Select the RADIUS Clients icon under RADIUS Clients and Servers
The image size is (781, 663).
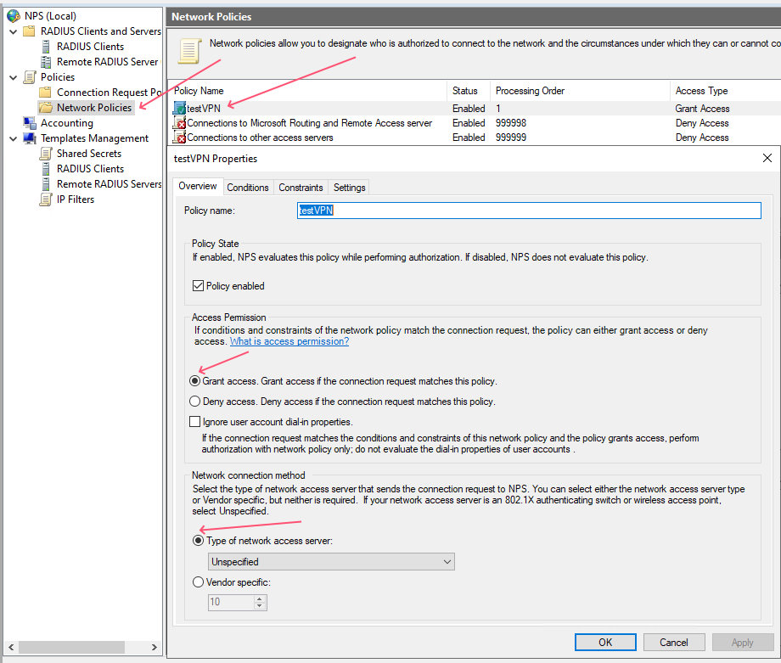click(x=47, y=47)
